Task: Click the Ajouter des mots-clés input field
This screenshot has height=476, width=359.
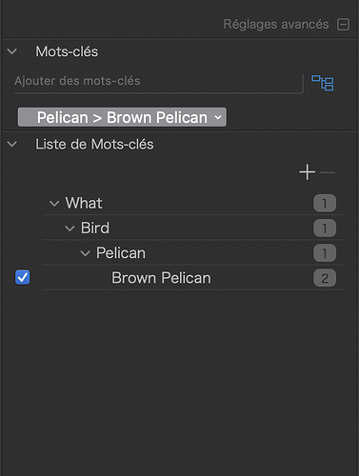Action: click(158, 82)
